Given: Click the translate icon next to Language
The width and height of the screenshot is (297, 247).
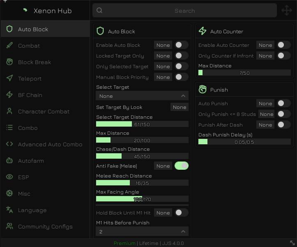Looking at the screenshot, I should click(x=9, y=210).
